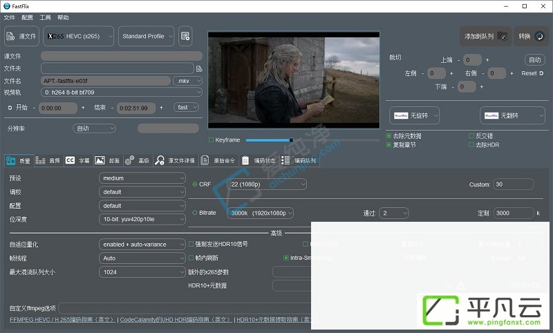The height and width of the screenshot is (333, 553).
Task: Click the video preview thumbnail
Action: click(x=294, y=79)
